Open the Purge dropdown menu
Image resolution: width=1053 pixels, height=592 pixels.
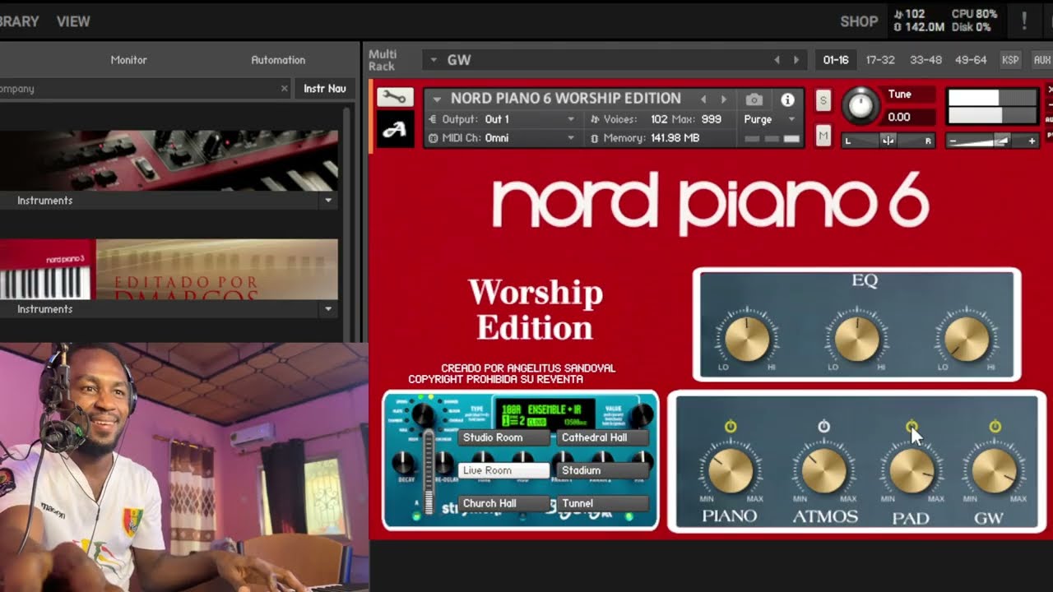click(x=770, y=119)
